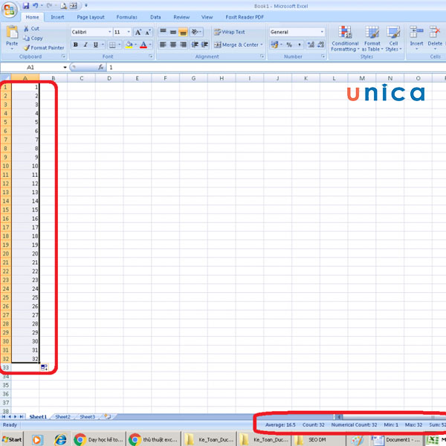Toggle Italic formatting
The width and height of the screenshot is (446, 446).
point(85,45)
